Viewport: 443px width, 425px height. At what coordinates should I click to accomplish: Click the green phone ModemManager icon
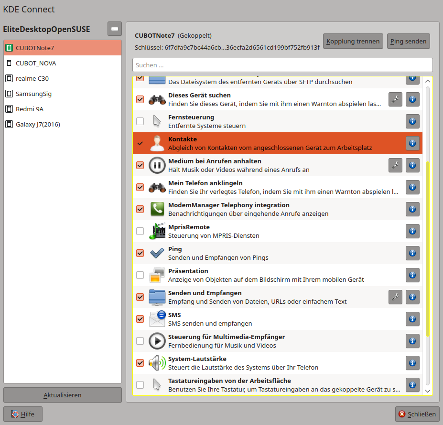point(157,209)
